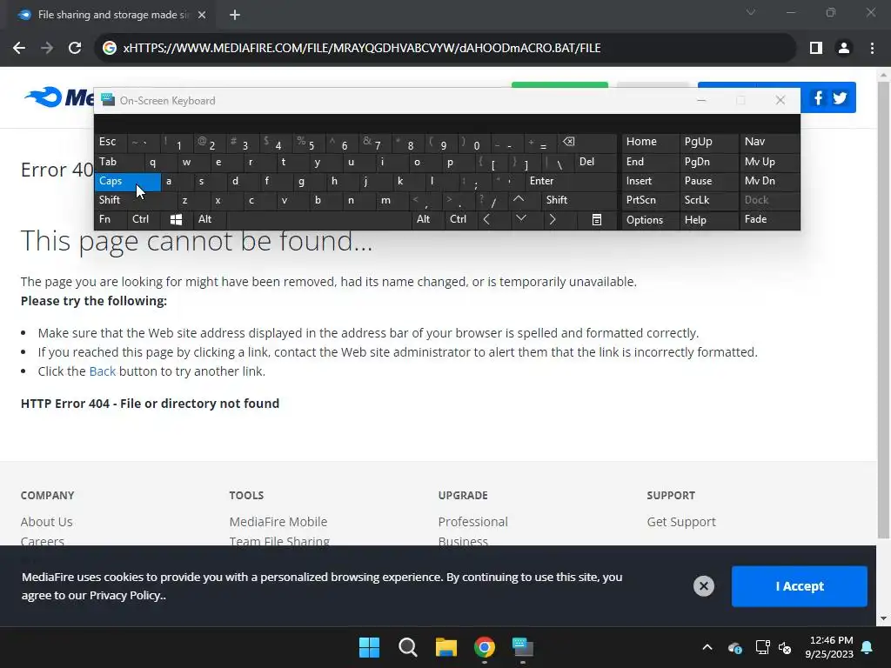Click the Nav key on keyboard
The height and width of the screenshot is (668, 891).
770,142
